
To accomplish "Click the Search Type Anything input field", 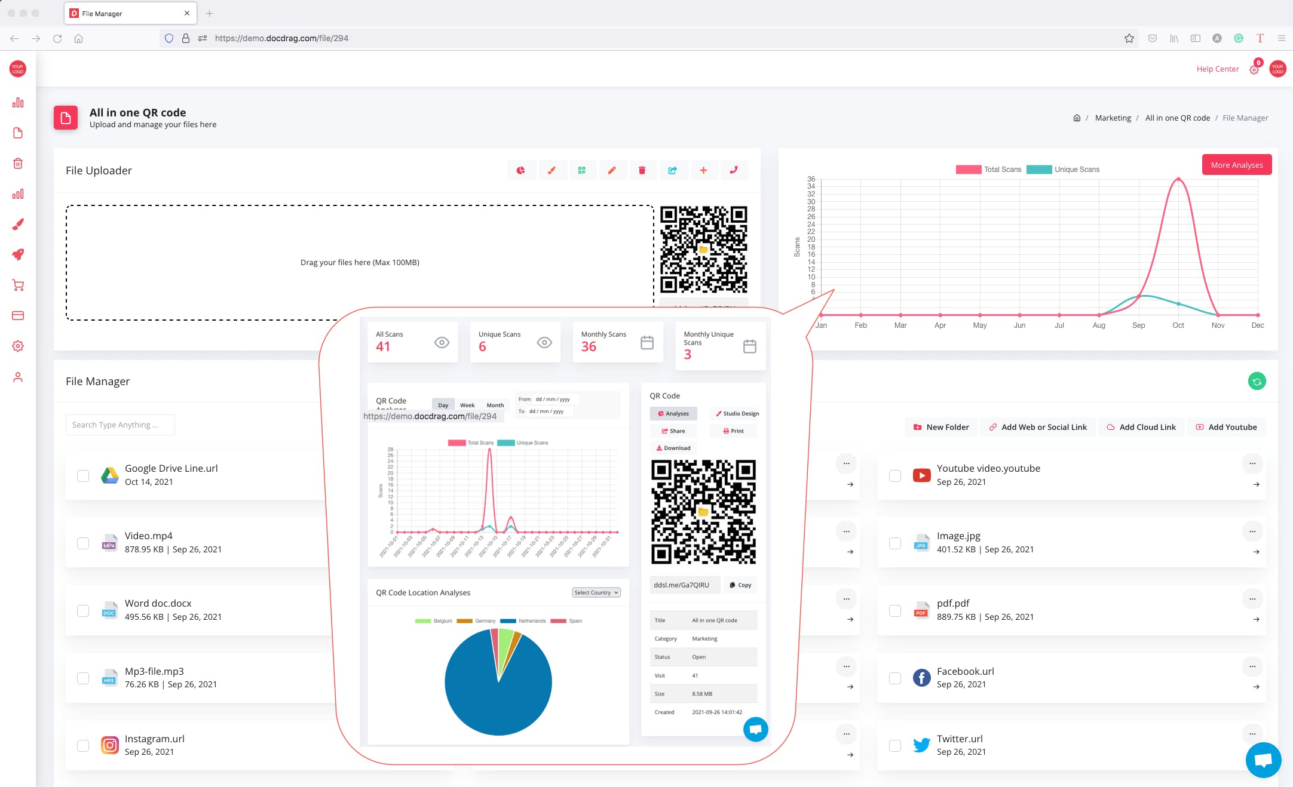I will 120,425.
